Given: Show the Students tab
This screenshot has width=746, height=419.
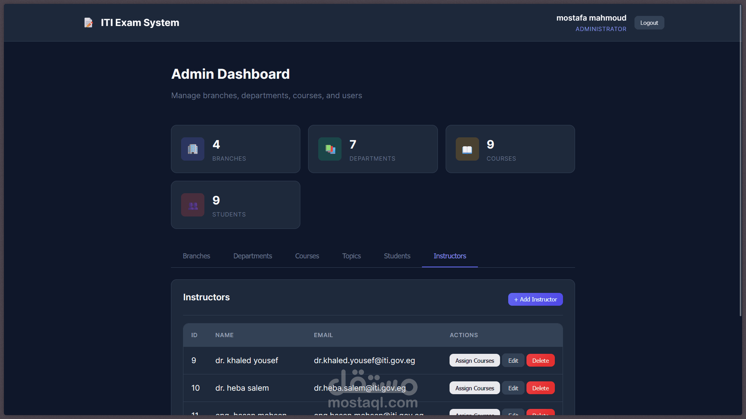Looking at the screenshot, I should pos(397,256).
